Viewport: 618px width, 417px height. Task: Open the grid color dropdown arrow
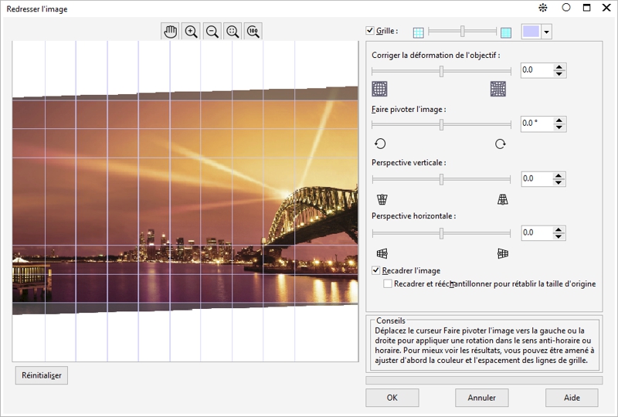pos(547,32)
